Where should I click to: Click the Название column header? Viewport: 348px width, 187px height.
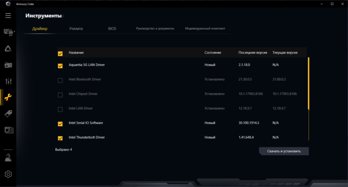tap(76, 53)
